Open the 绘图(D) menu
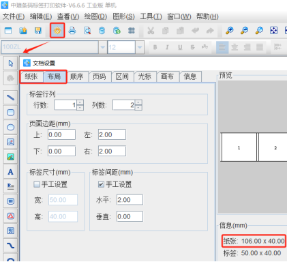Screen dimensions: 287x262 coord(95,16)
